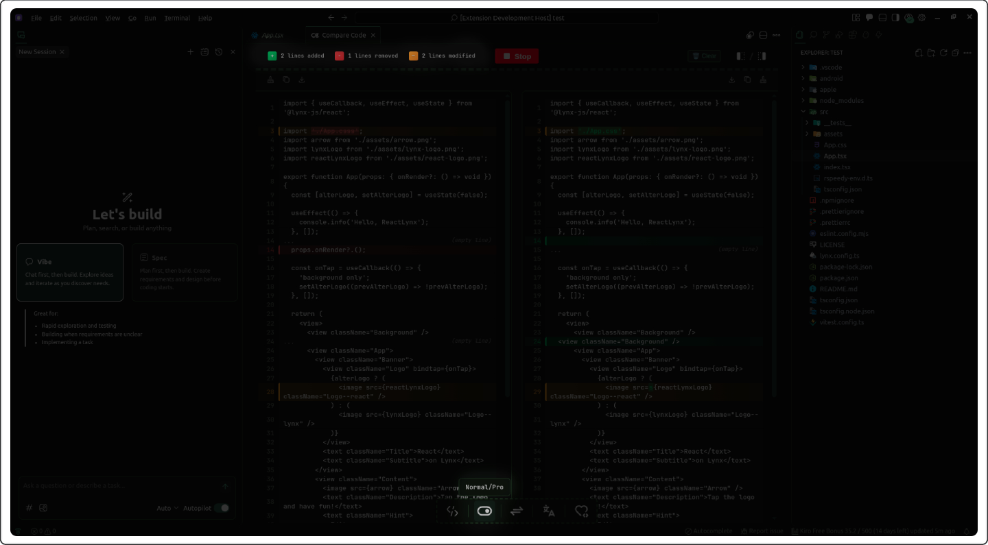Click the Clear button

pyautogui.click(x=705, y=56)
